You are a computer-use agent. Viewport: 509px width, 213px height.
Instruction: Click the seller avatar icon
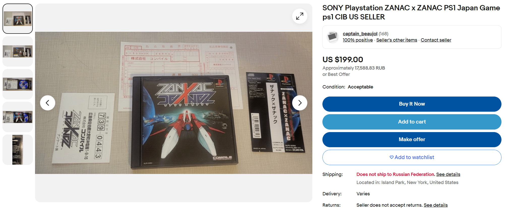pos(333,37)
